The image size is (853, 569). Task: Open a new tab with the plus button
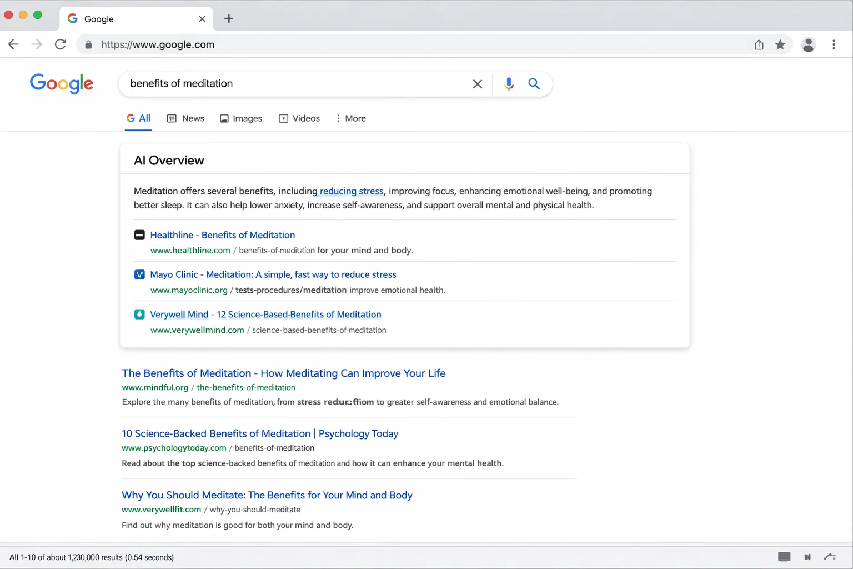228,18
